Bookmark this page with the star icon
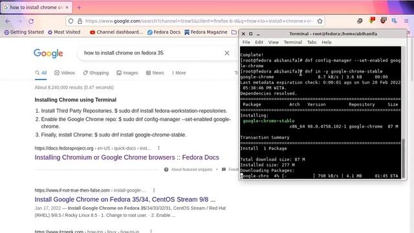Viewport: 414px width, 233px height. tap(320, 21)
